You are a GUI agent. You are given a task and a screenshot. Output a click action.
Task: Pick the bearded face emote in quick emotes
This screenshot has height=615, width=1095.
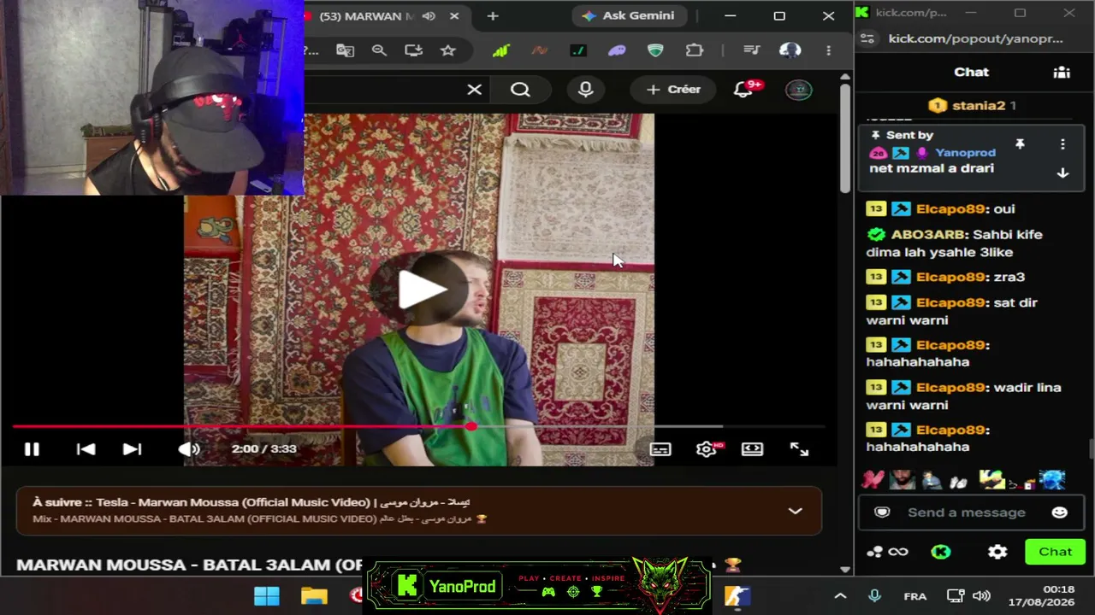point(902,480)
